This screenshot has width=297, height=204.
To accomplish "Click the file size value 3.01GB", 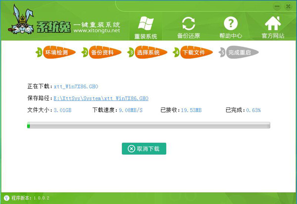I will click(x=62, y=110).
